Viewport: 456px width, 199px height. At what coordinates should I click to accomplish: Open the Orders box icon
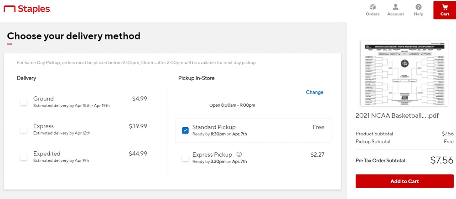click(373, 7)
